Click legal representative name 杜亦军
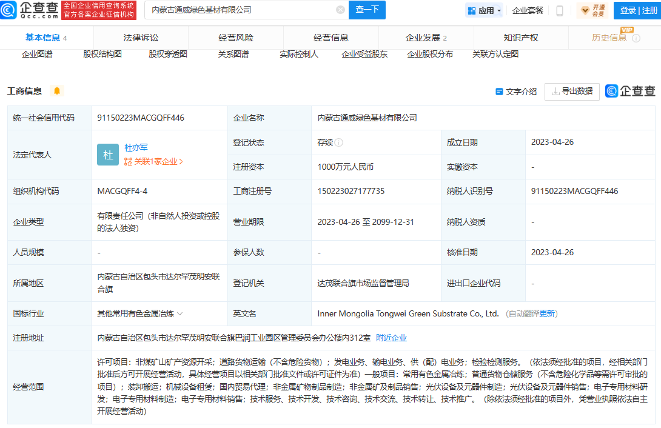This screenshot has width=661, height=428. [x=136, y=147]
